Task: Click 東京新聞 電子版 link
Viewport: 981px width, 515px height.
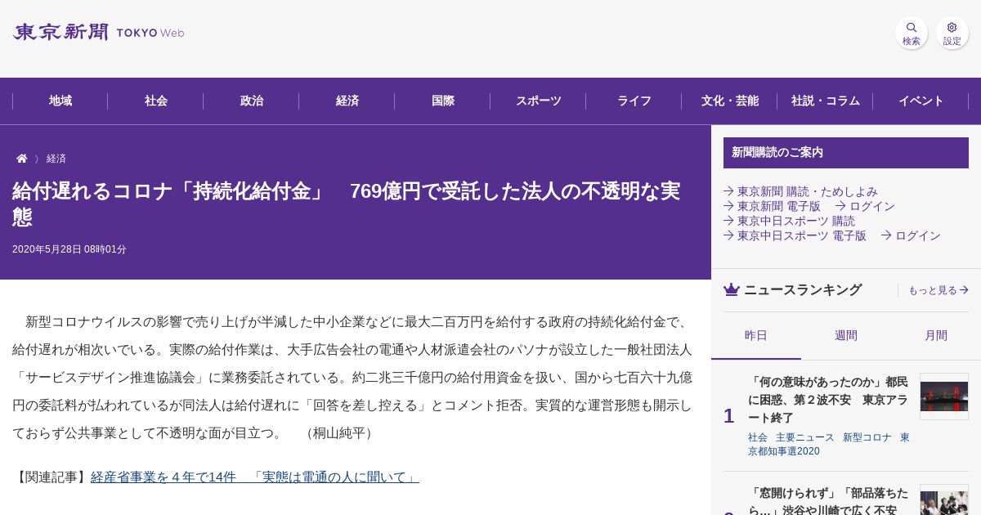Action: [772, 206]
